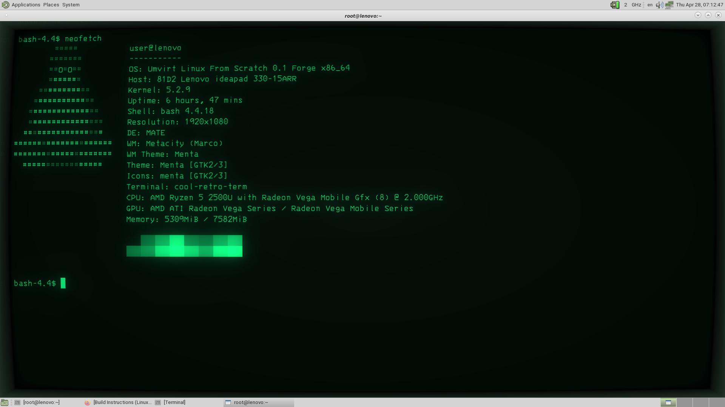Switch to the [Terminal] taskbar window
This screenshot has width=725, height=407.
(x=174, y=402)
